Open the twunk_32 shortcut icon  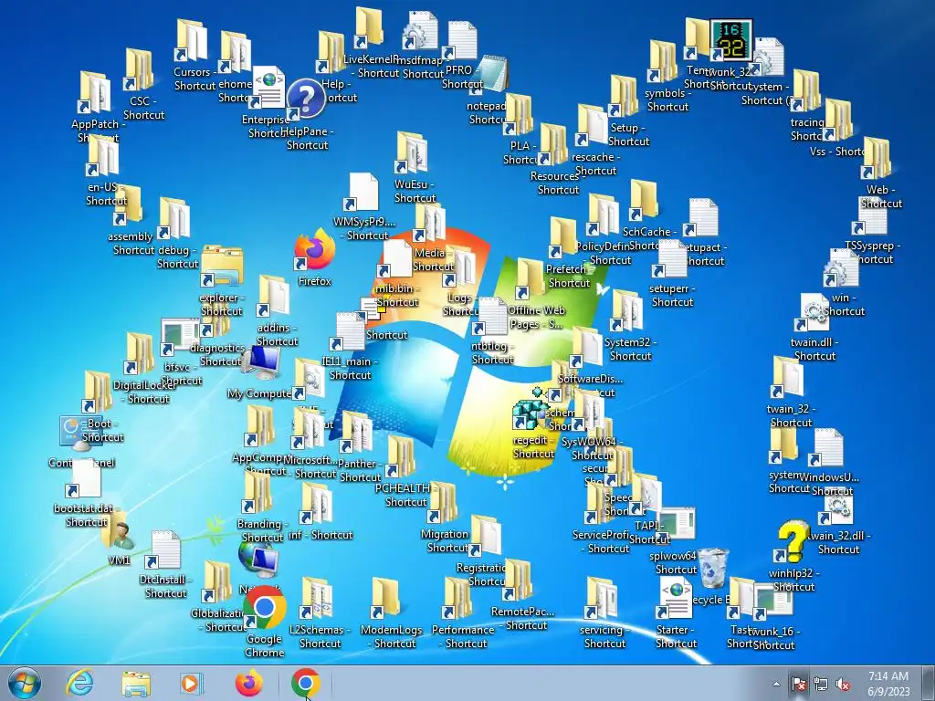click(x=731, y=39)
